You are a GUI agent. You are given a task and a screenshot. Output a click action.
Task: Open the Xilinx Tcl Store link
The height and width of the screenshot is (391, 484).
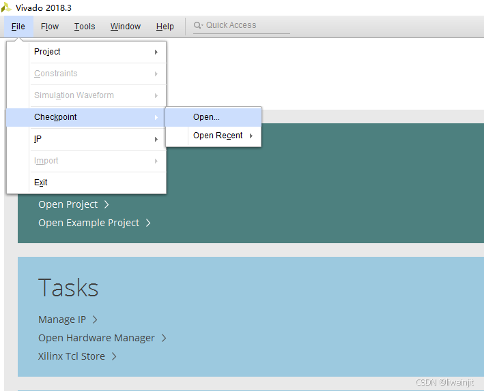72,356
